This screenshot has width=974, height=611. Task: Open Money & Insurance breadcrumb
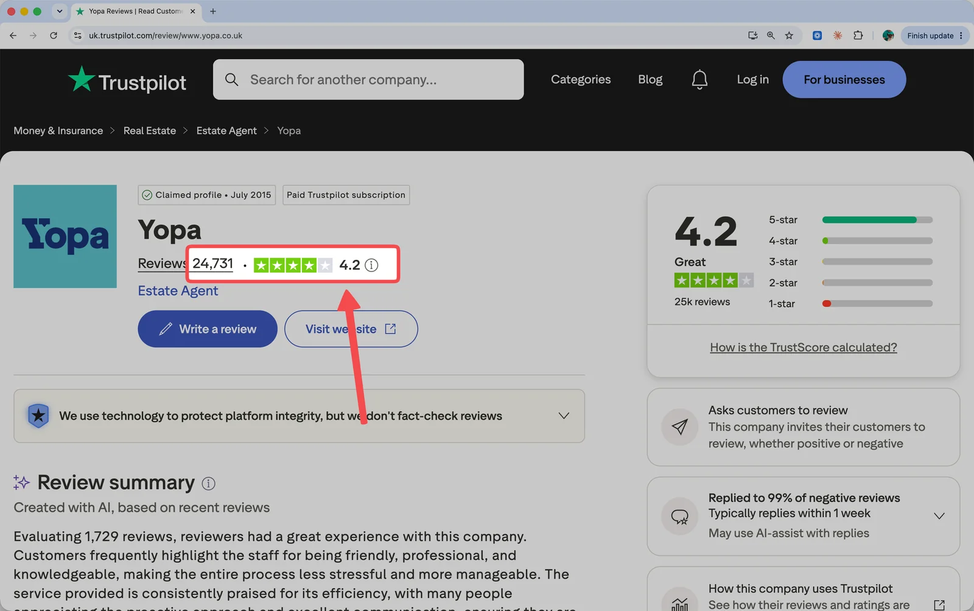point(58,131)
